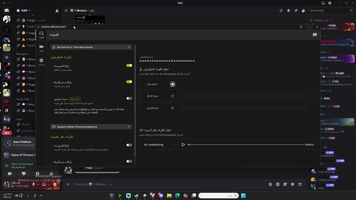The image size is (356, 200).
Task: Expand speaker room echo removal chevron
Action: [x=52, y=162]
